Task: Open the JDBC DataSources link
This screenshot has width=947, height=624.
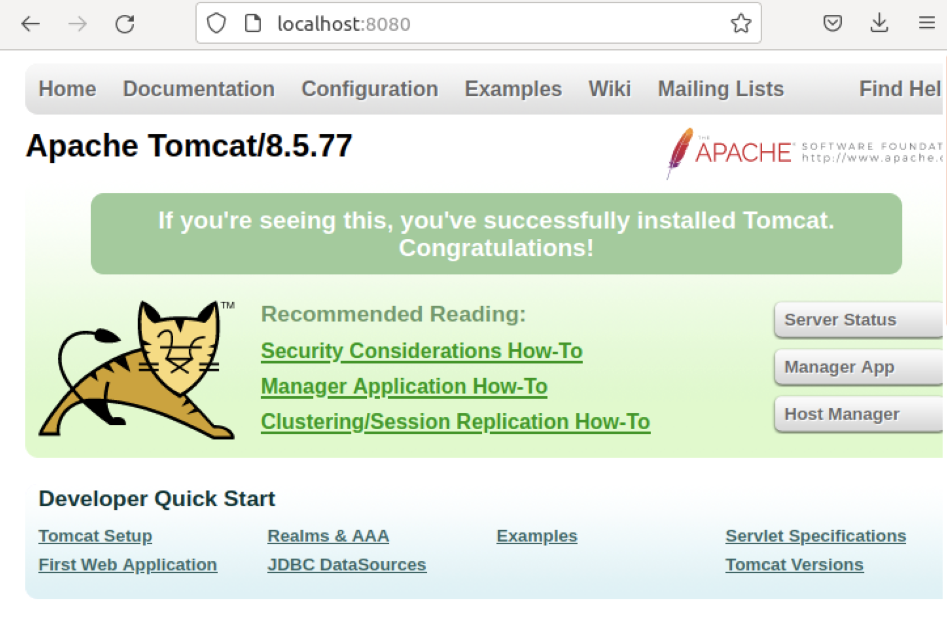Action: pyautogui.click(x=346, y=565)
